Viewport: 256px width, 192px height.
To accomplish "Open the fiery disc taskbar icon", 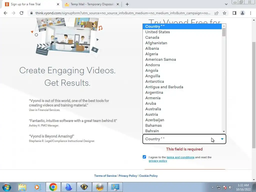I will click(x=99, y=187).
